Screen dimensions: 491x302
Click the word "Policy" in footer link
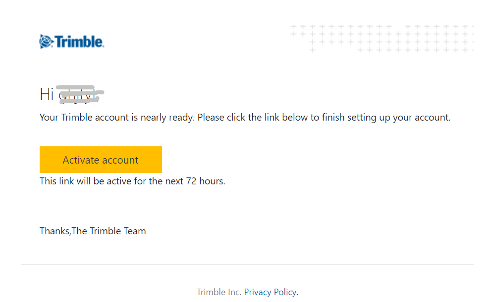[x=286, y=292]
